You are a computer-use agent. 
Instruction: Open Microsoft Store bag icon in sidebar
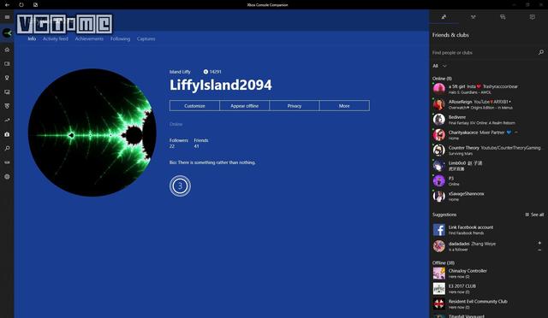pos(7,134)
